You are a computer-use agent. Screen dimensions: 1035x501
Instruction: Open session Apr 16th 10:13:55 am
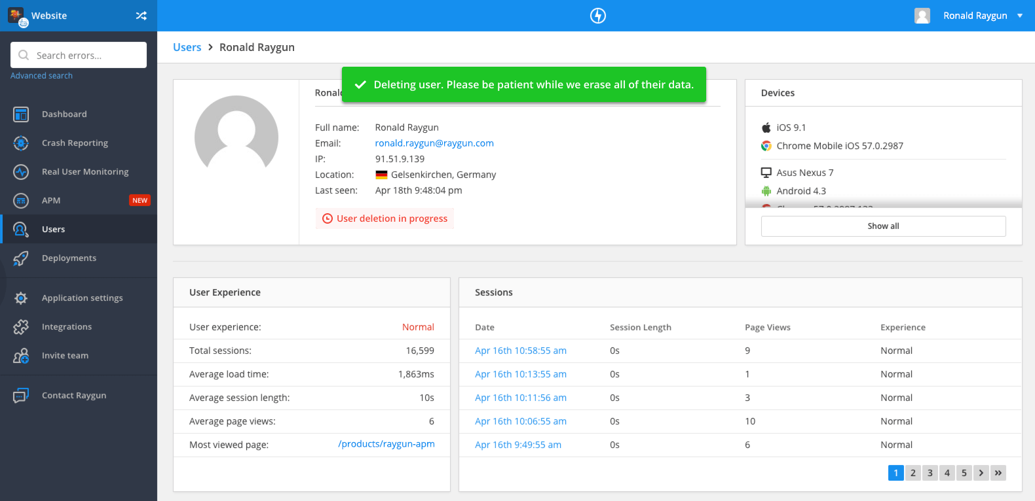pyautogui.click(x=521, y=374)
